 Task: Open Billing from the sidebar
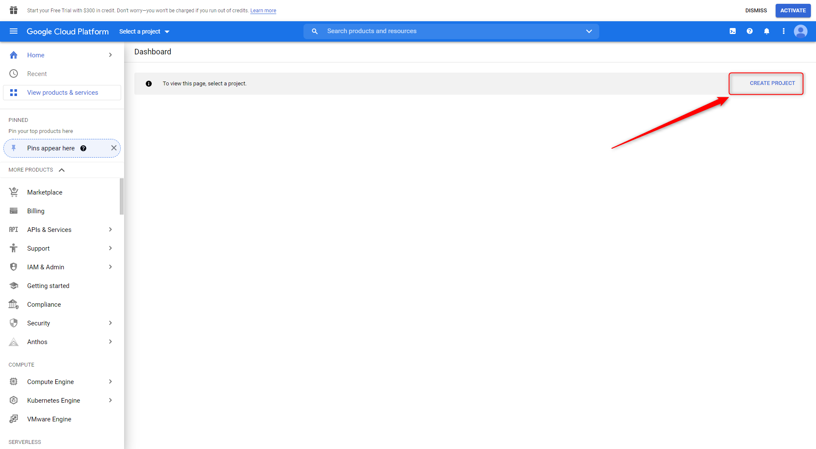pos(36,211)
